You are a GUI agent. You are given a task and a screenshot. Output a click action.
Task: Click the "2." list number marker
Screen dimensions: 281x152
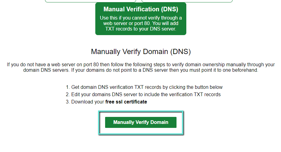[68, 94]
